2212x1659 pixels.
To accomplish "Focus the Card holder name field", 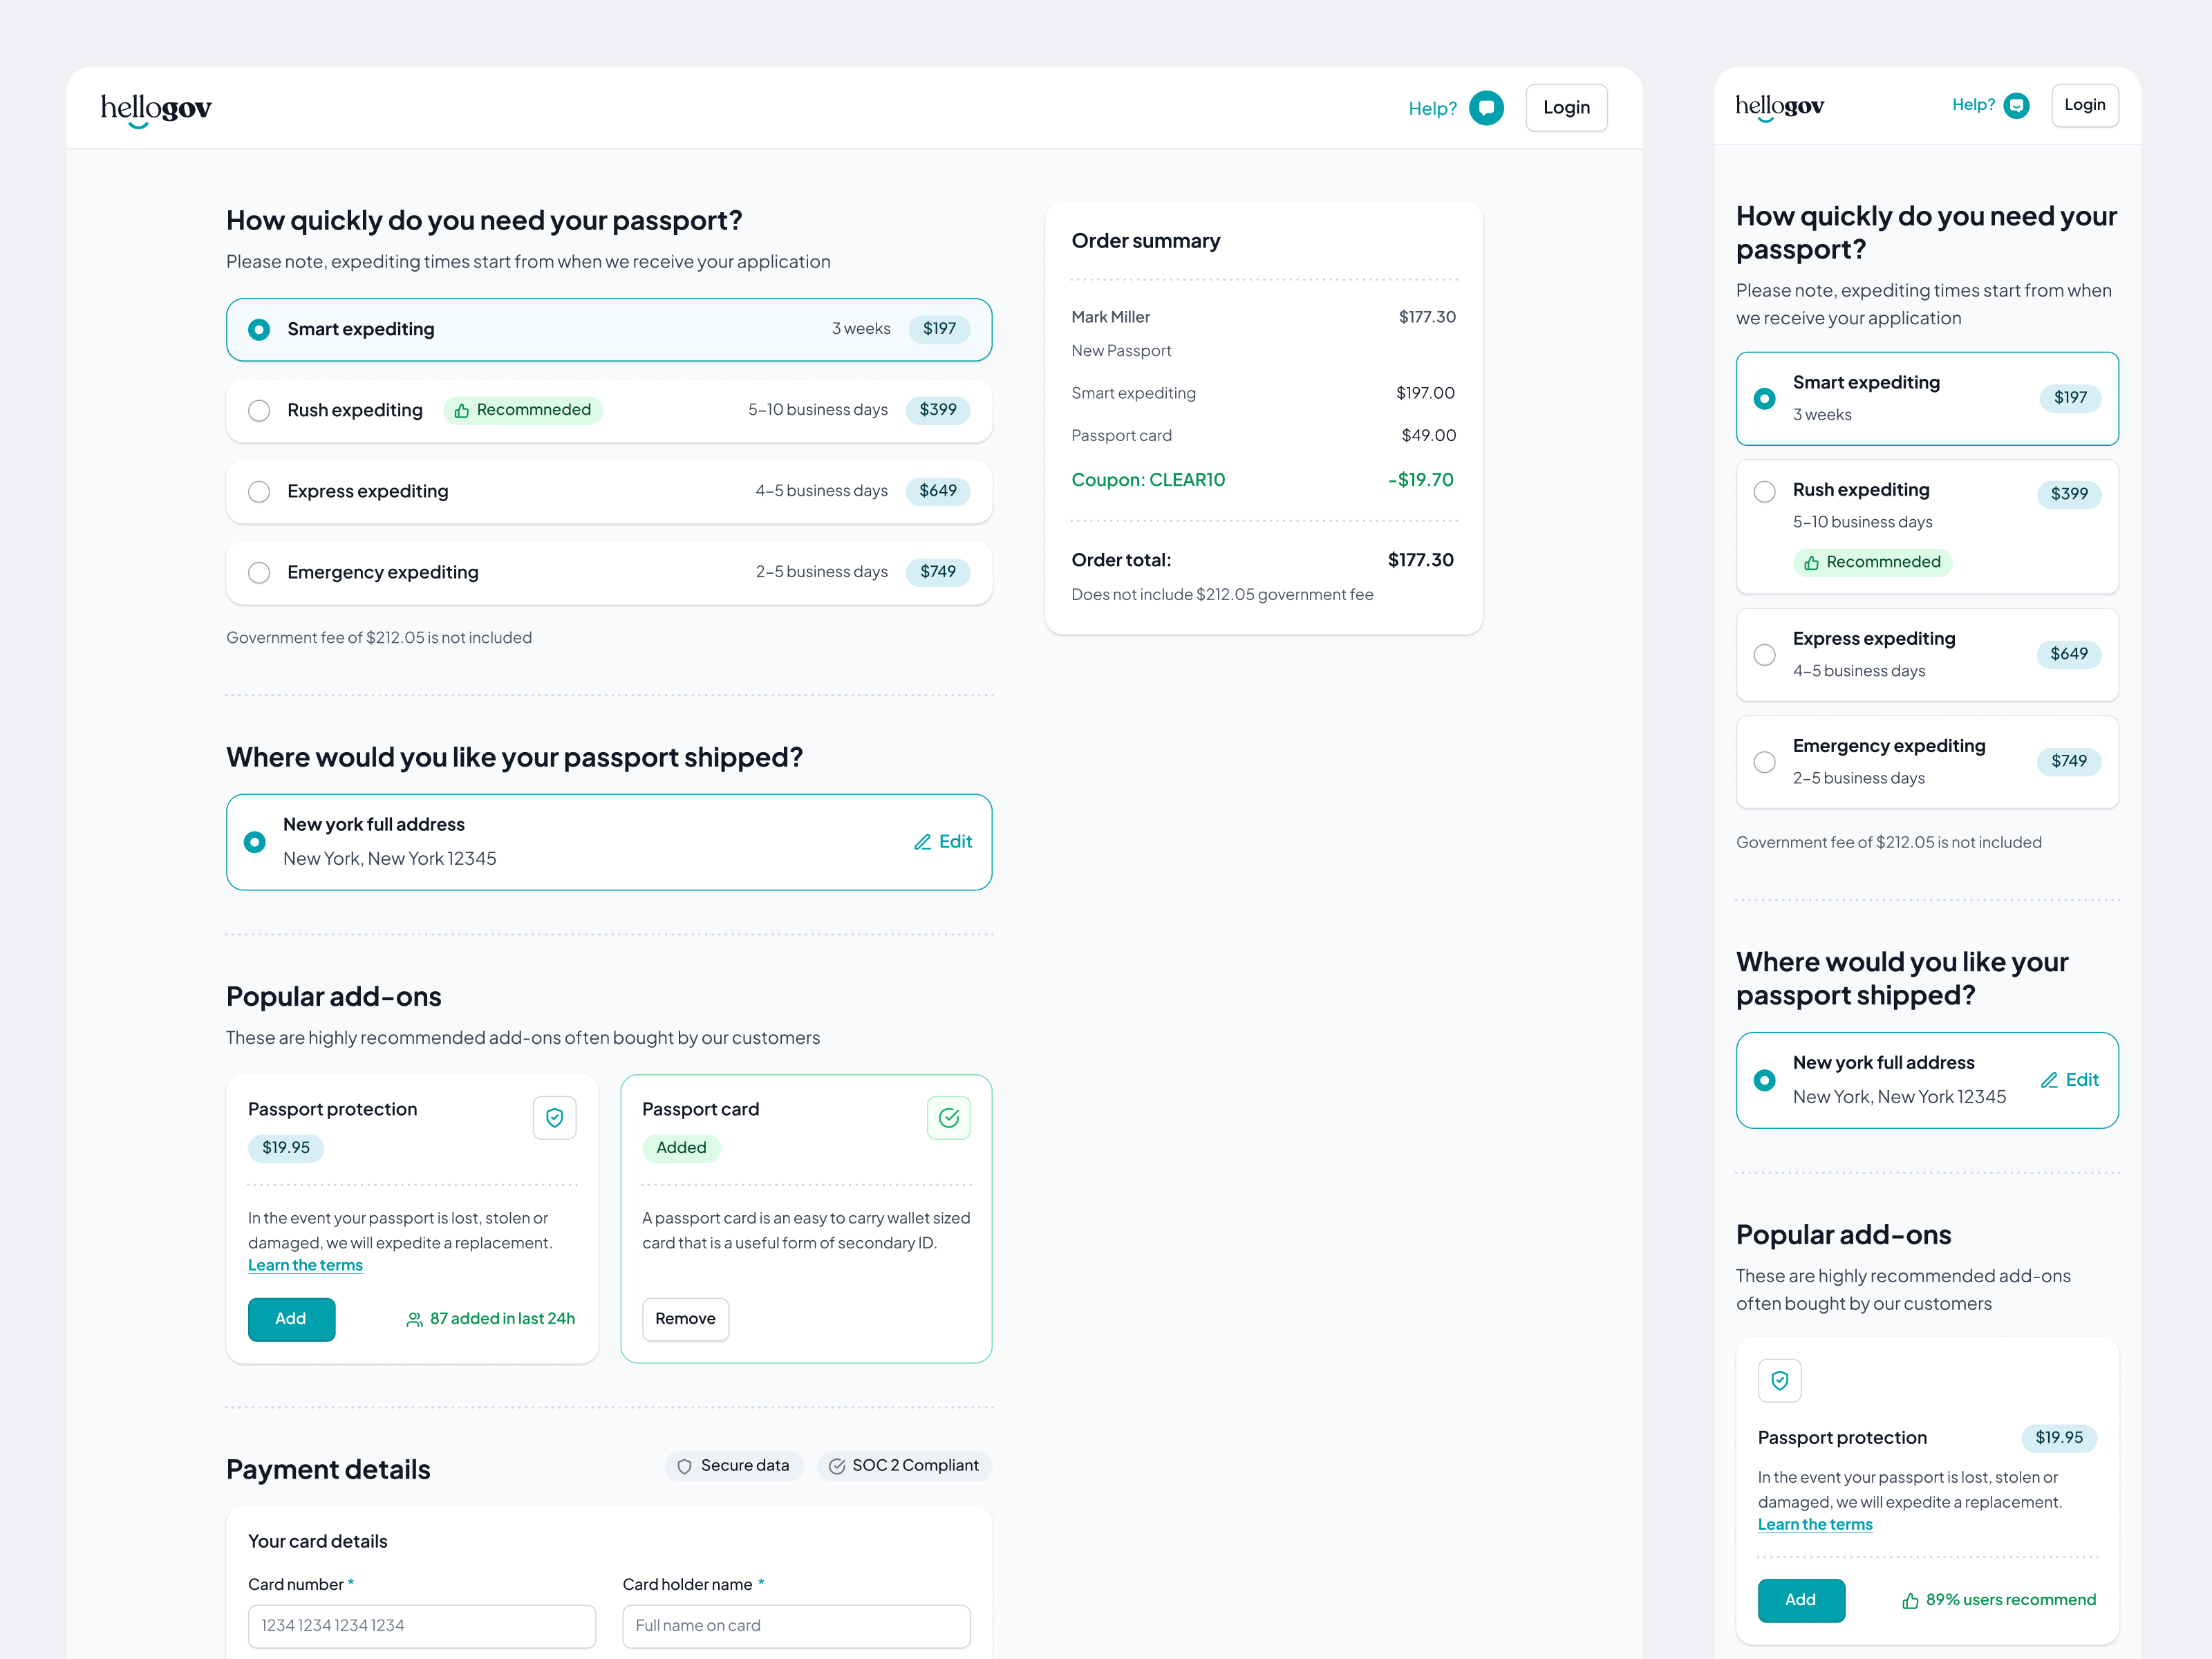I will (796, 1626).
